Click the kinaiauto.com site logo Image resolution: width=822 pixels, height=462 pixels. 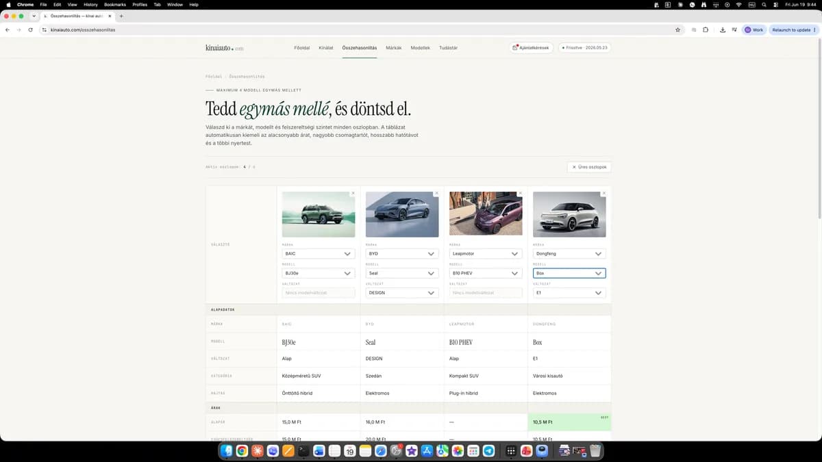pos(224,48)
